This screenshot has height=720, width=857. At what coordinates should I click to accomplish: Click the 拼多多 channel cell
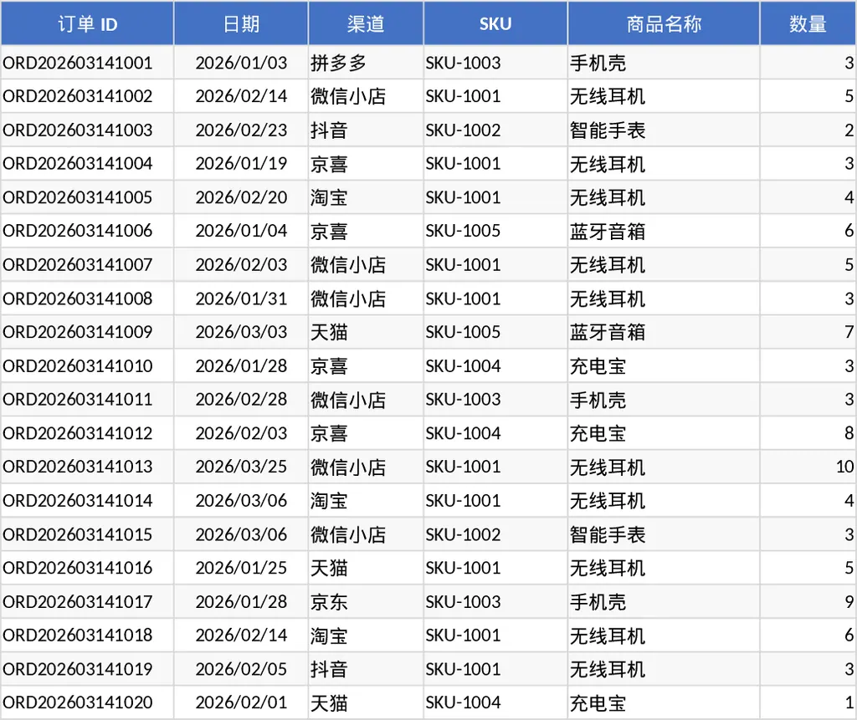[365, 63]
